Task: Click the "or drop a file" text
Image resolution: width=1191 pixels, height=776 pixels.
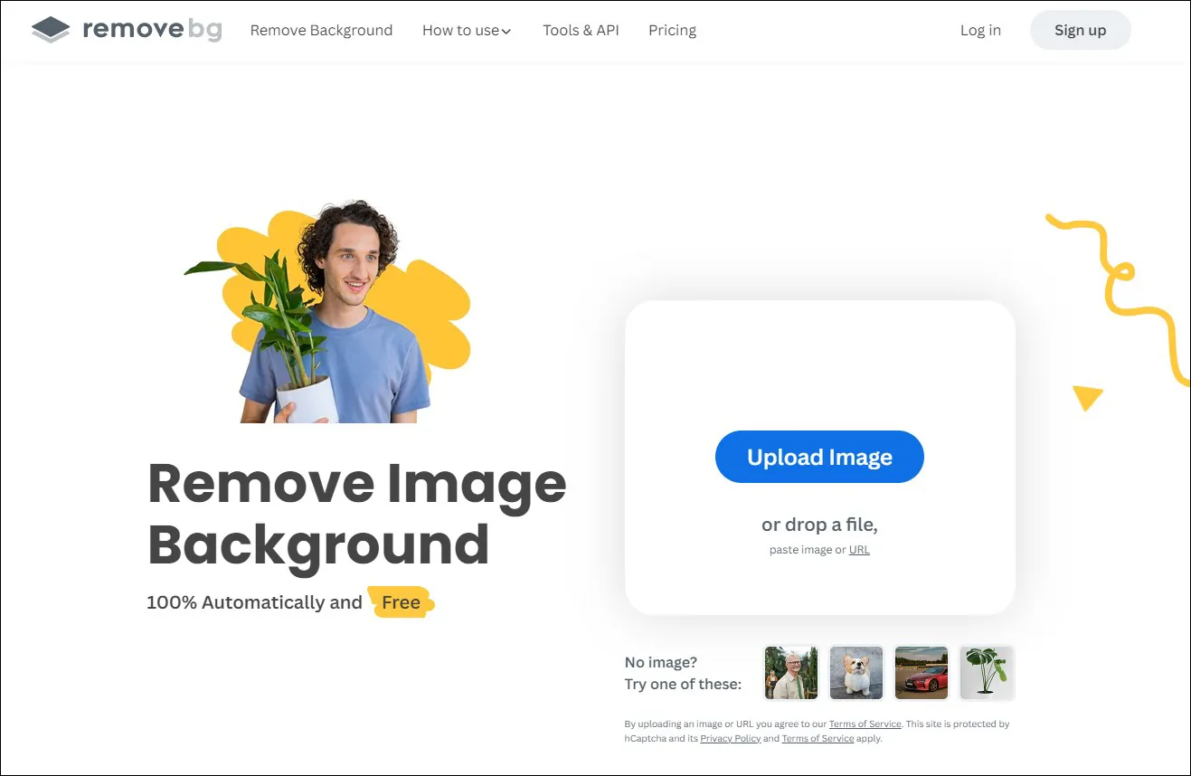Action: pos(819,525)
